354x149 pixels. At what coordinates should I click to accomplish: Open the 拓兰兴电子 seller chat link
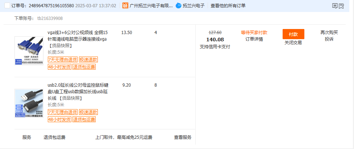click(x=194, y=6)
